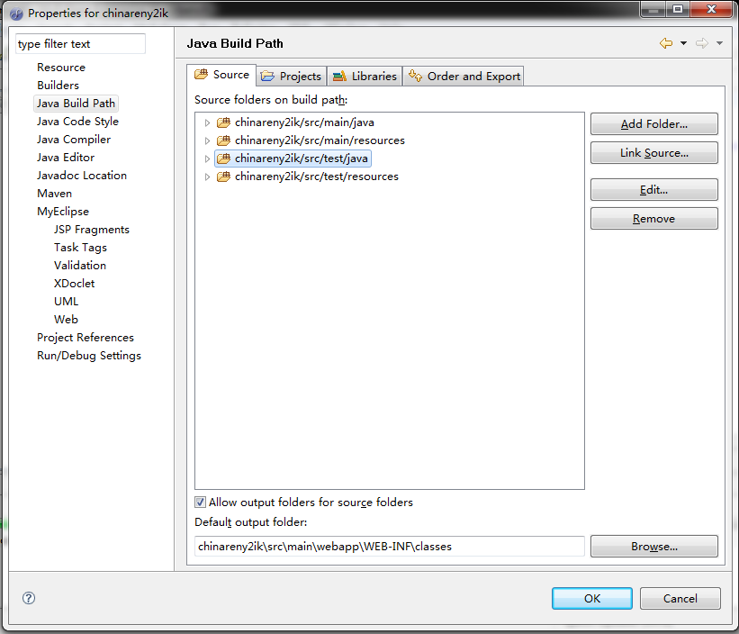
Task: Browse for default output folder
Action: click(654, 547)
